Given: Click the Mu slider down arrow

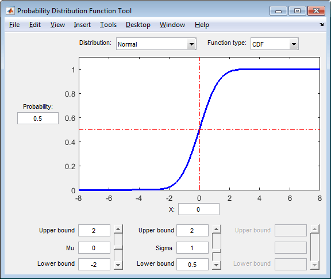Looking at the screenshot, I should pyautogui.click(x=118, y=265).
